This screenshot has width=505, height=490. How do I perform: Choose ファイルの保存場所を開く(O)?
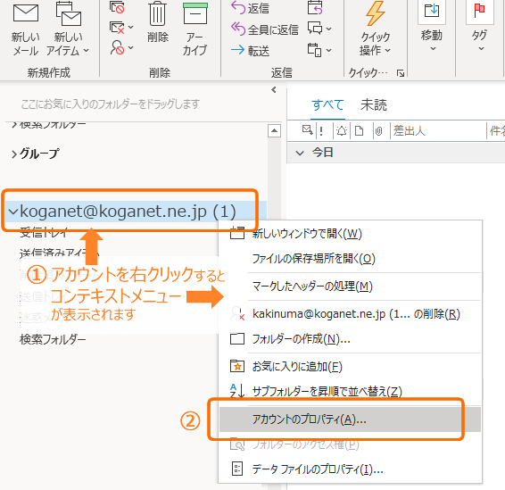pos(350,258)
